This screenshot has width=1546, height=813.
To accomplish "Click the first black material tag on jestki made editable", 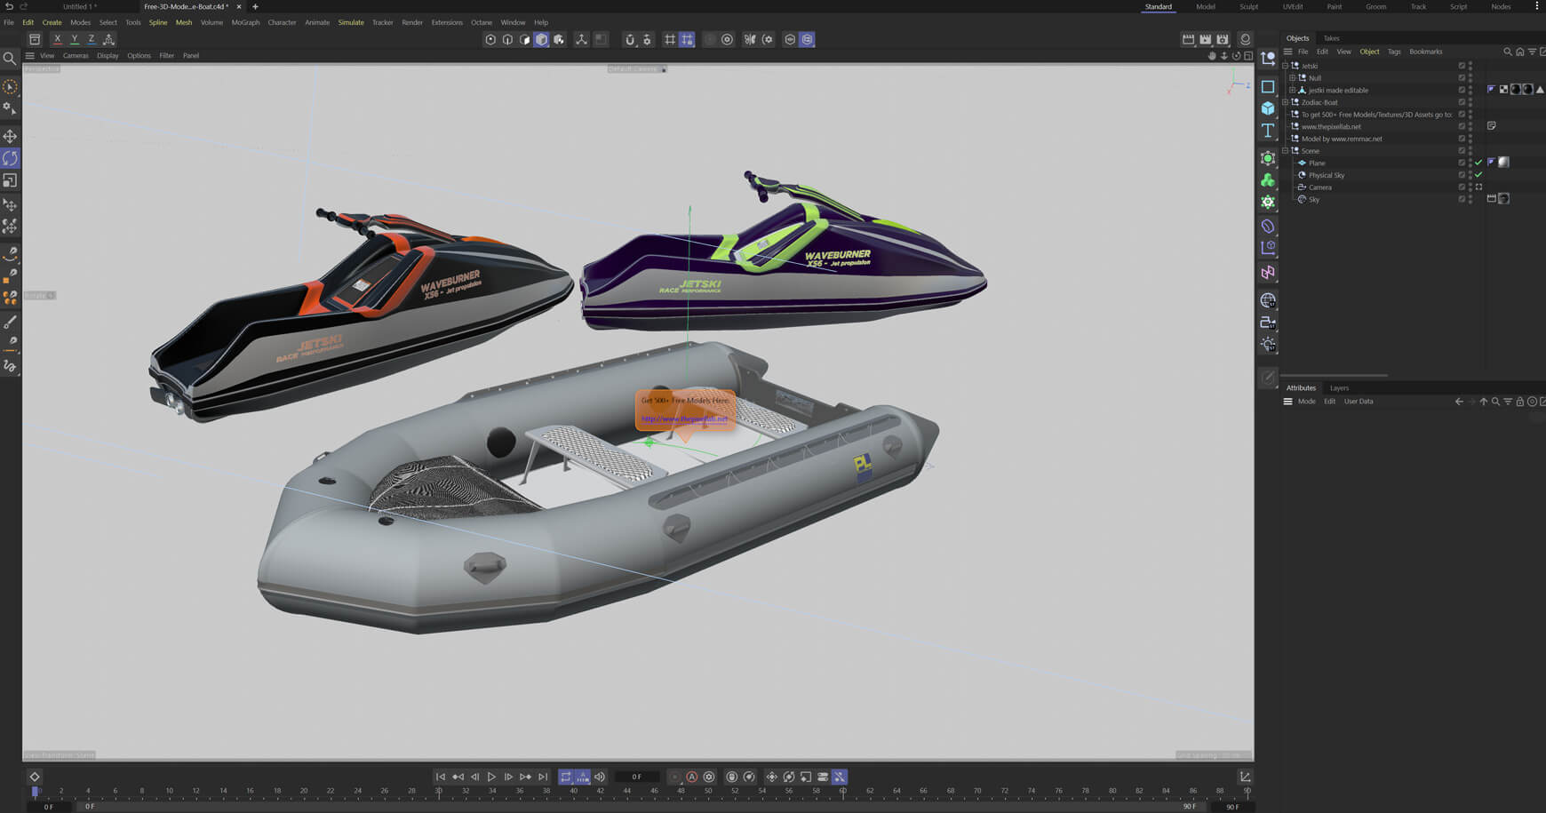I will coord(1516,90).
